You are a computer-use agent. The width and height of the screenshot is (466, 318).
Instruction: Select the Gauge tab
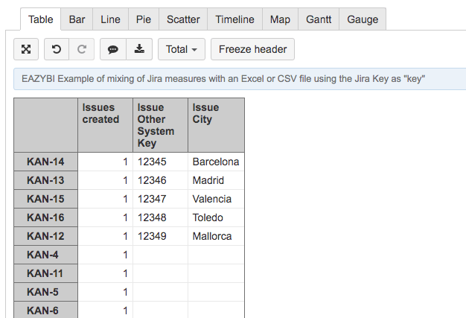click(363, 19)
